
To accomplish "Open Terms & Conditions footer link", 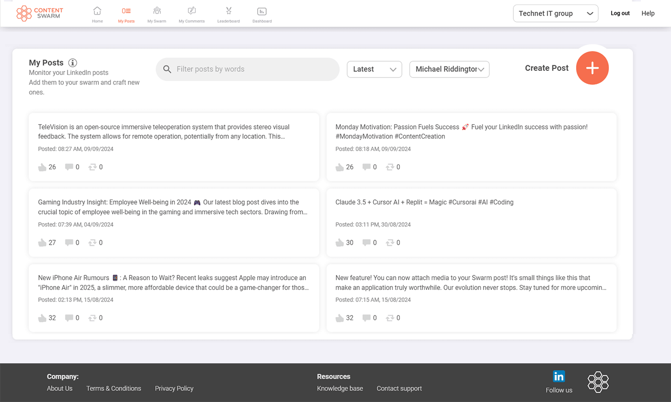I will 114,388.
